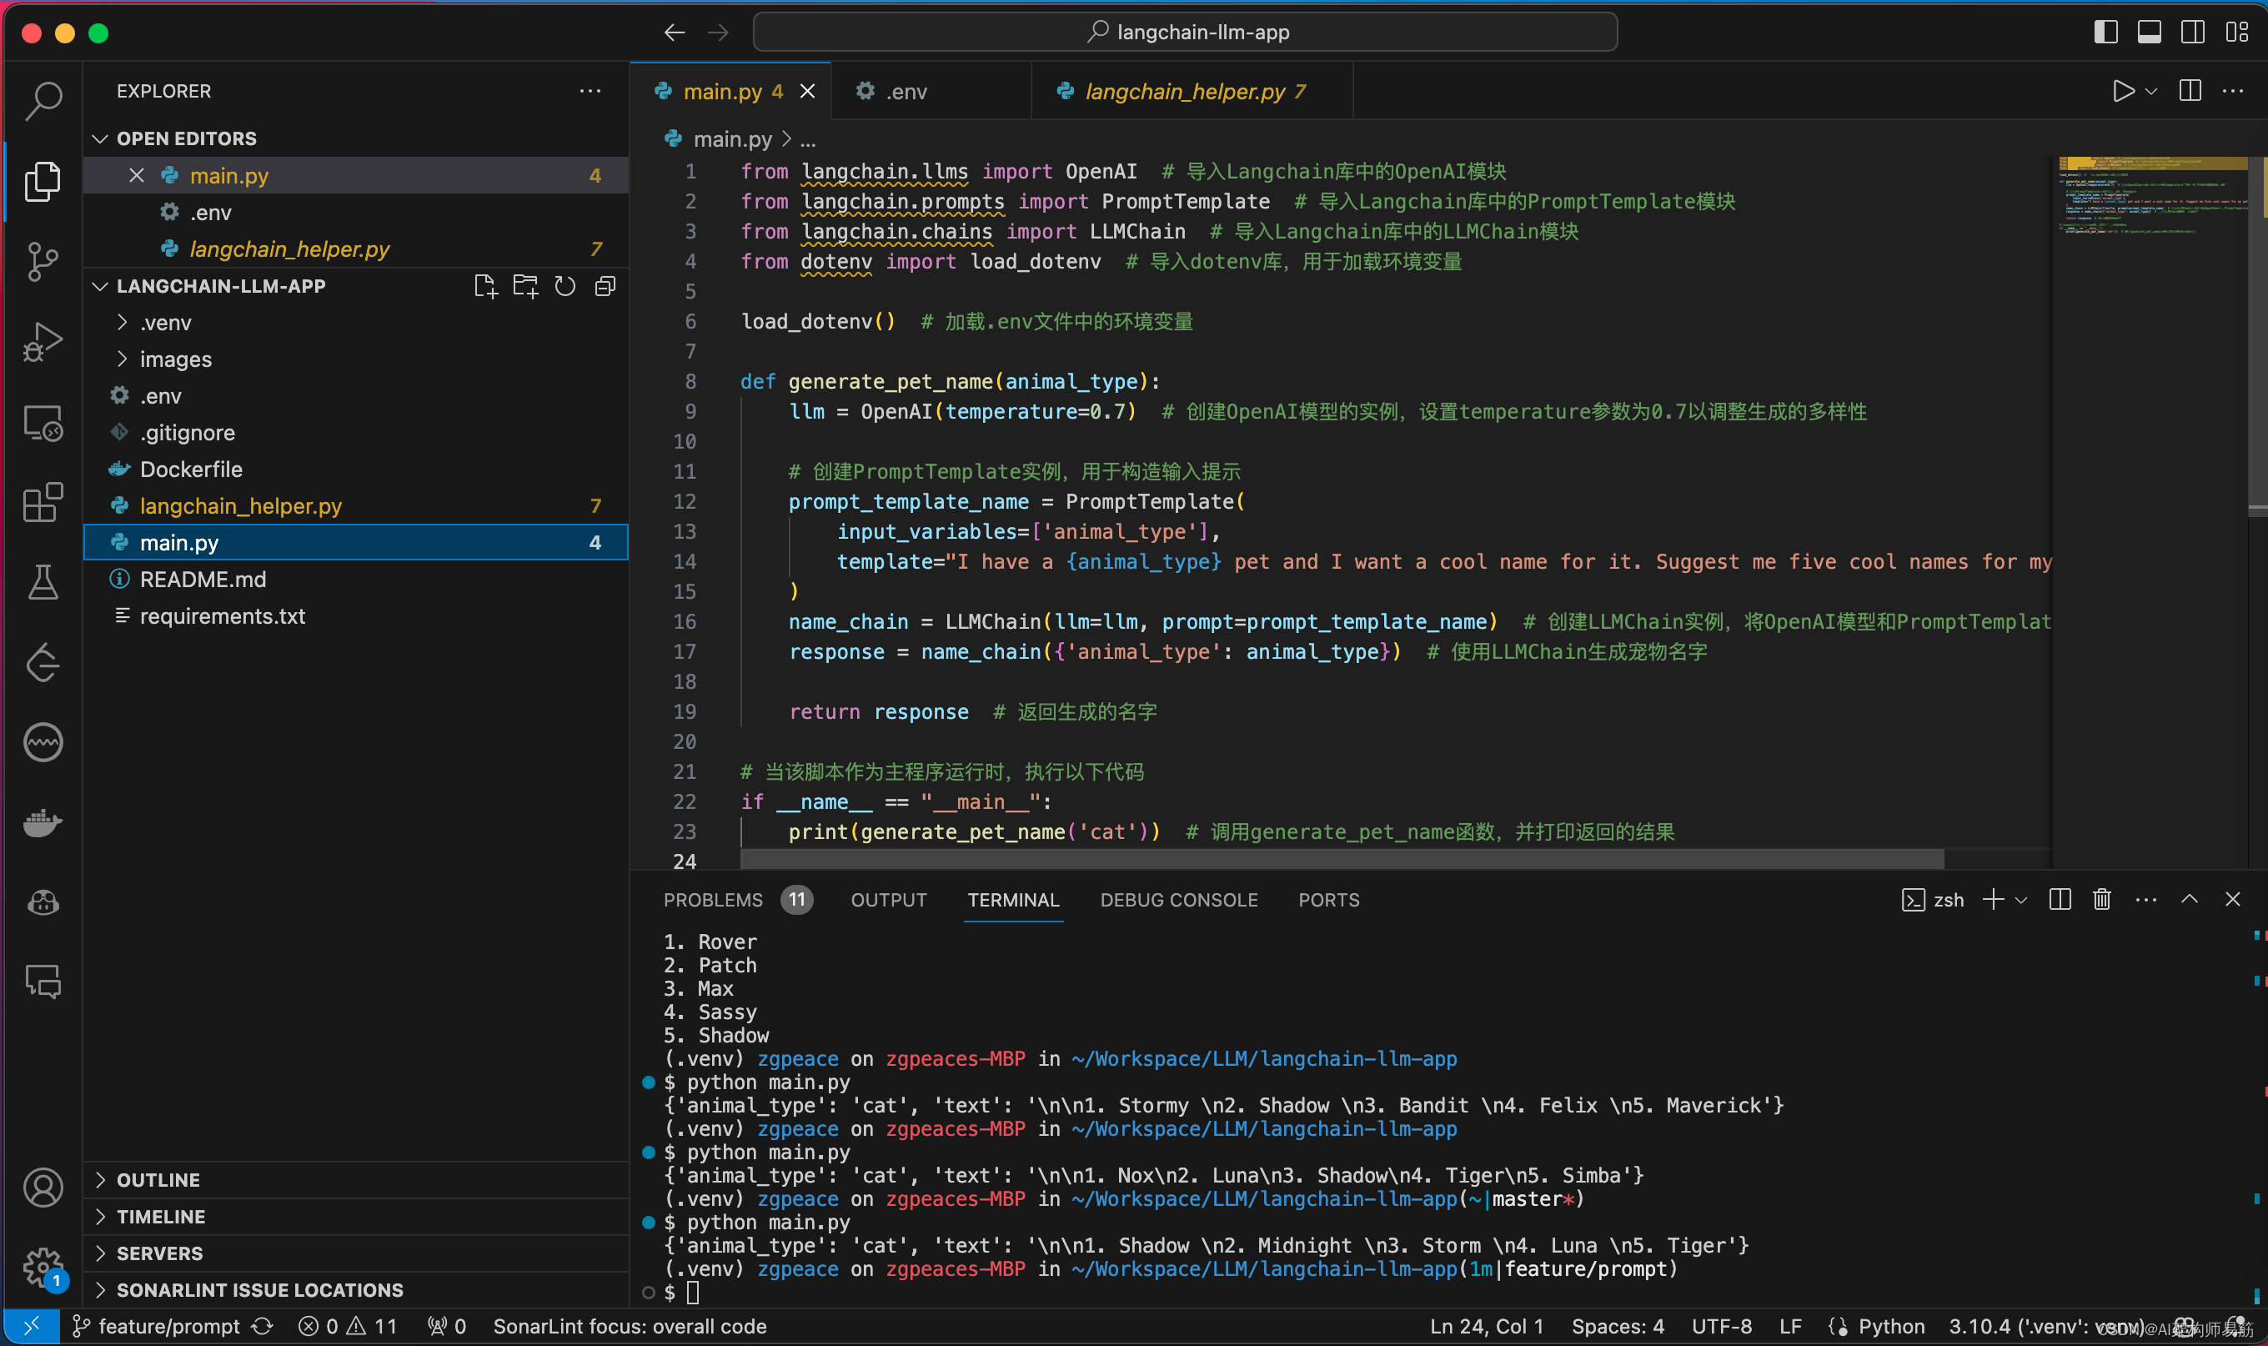Click the feature/prompt branch in status bar
The height and width of the screenshot is (1346, 2268).
[x=156, y=1326]
